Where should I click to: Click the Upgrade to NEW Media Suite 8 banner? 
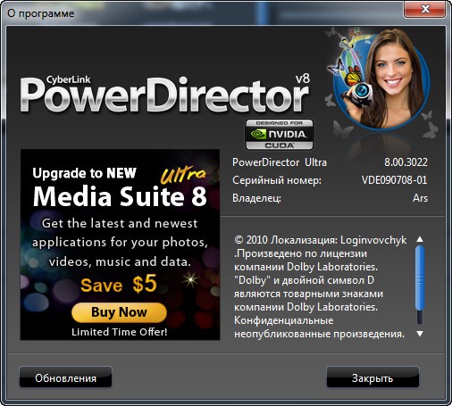point(120,244)
